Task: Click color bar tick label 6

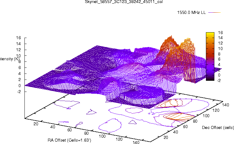Action: tap(219, 59)
